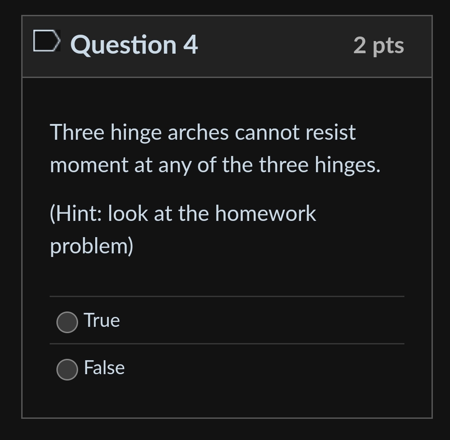
Task: Select the False radio button
Action: pos(67,370)
